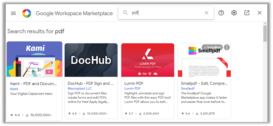Viewport: 273px width, 126px height.
Task: Click Smallpdf's 4.6 star rating
Action: 185,114
